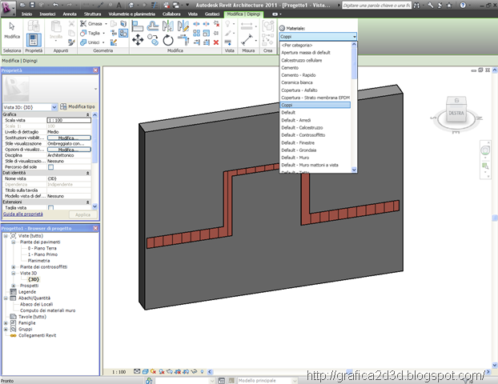Click Modifica button for Sostituzioni visibilità
Viewport: 498px width, 384px height.
(68, 138)
